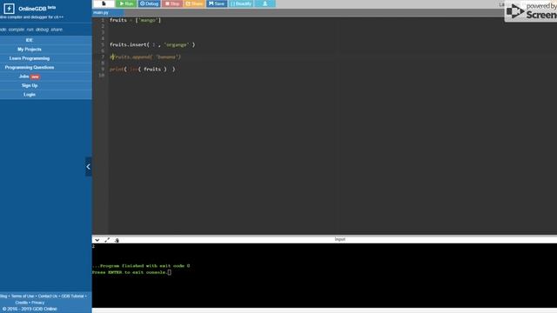Place the cursor on code line 1, the fruits list
Image resolution: width=557 pixels, height=313 pixels.
136,20
